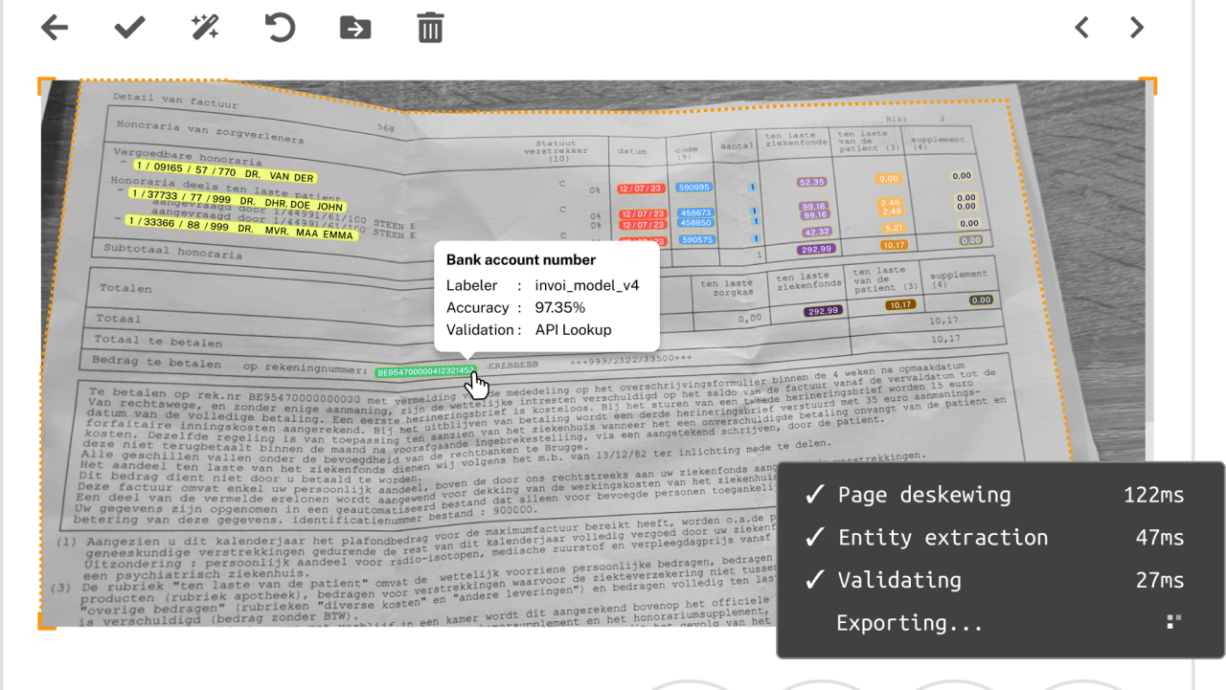
Task: Delete this document using the trash icon
Action: point(429,27)
